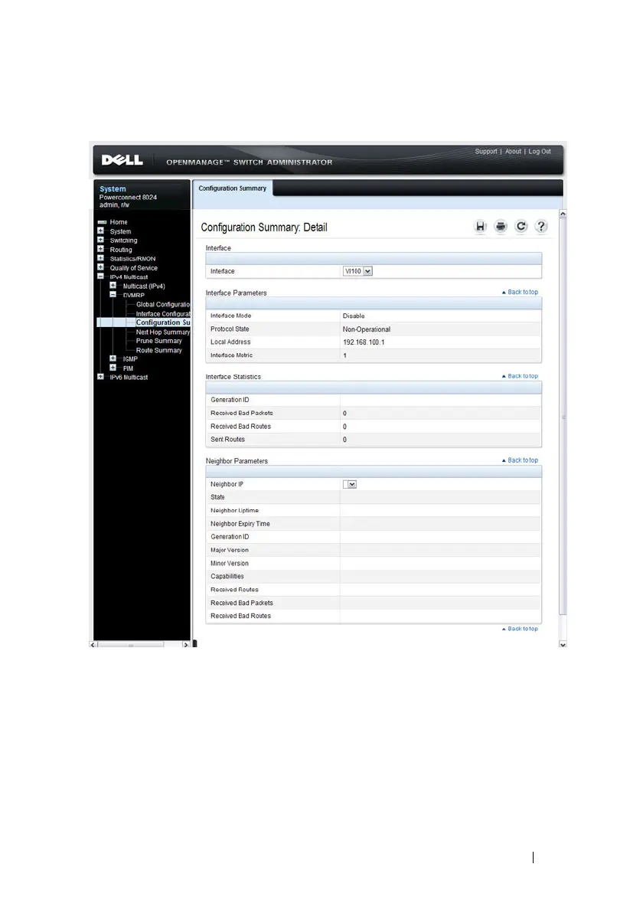Open the Neighbor IP dropdown

tap(350, 484)
